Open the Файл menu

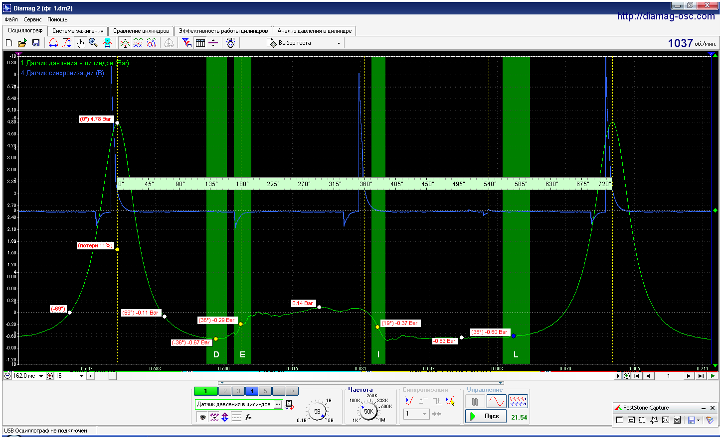pyautogui.click(x=11, y=19)
